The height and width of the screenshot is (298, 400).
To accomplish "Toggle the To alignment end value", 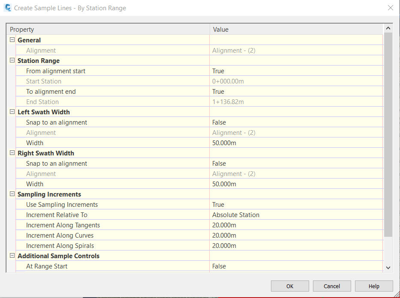I will tap(296, 92).
